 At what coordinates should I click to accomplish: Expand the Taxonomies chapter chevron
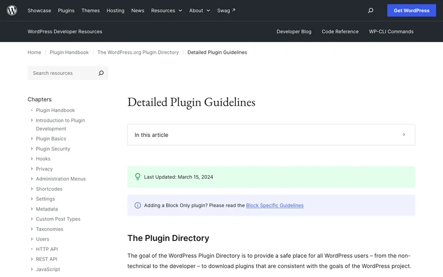(32, 229)
